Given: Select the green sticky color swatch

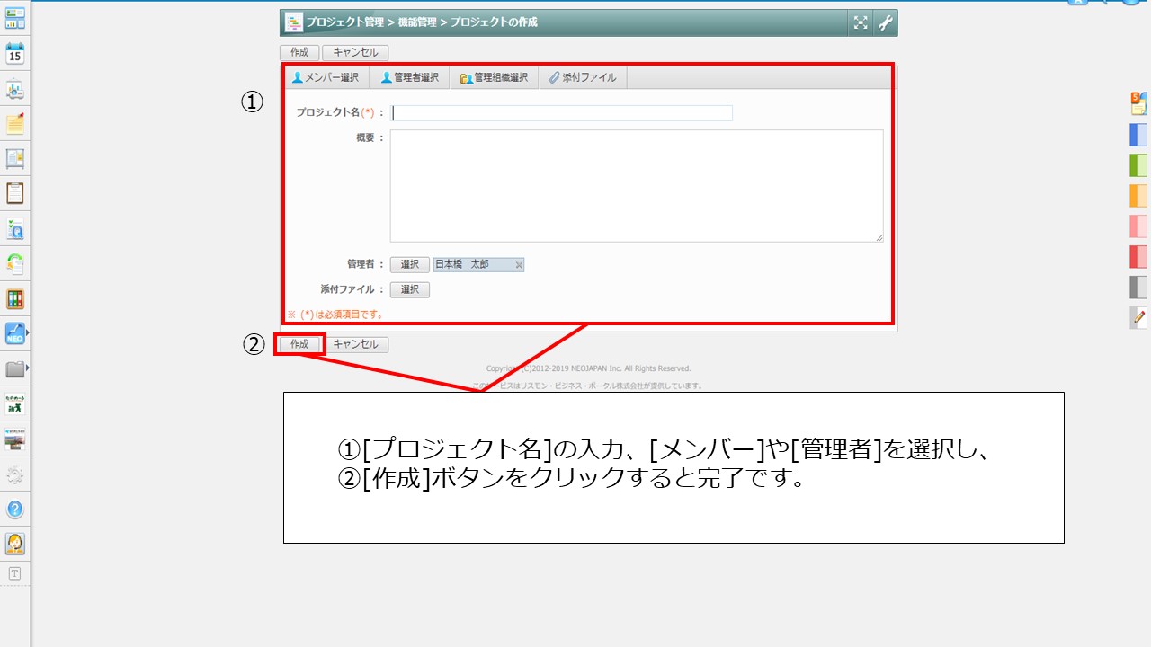Looking at the screenshot, I should click(1138, 165).
